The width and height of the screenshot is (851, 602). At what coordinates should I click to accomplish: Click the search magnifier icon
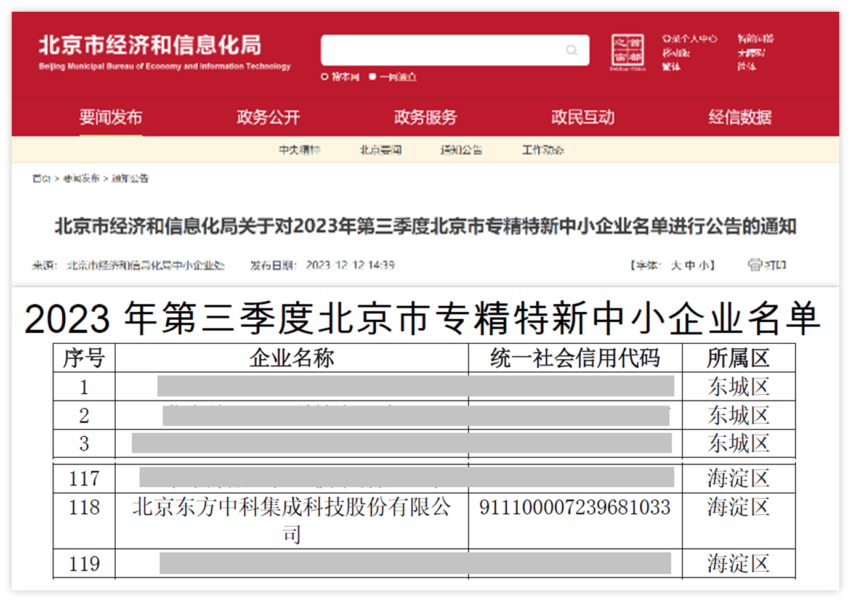point(571,51)
